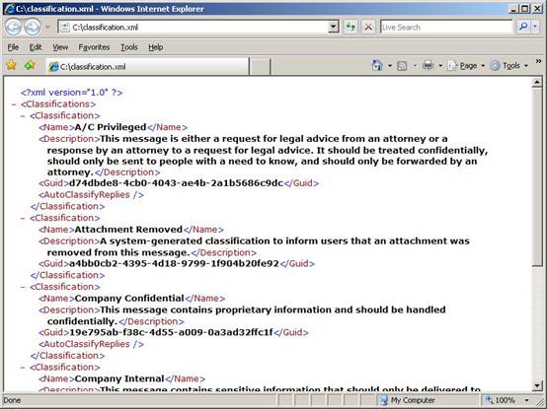Image resolution: width=547 pixels, height=409 pixels.
Task: Select the C:\classification.xml tab
Action: (147, 66)
